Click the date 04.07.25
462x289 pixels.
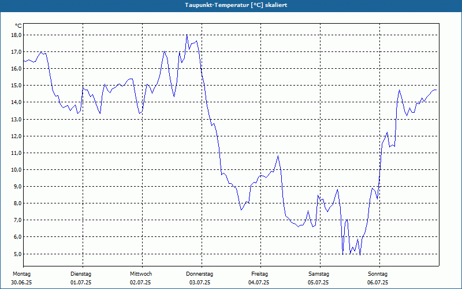pyautogui.click(x=259, y=283)
